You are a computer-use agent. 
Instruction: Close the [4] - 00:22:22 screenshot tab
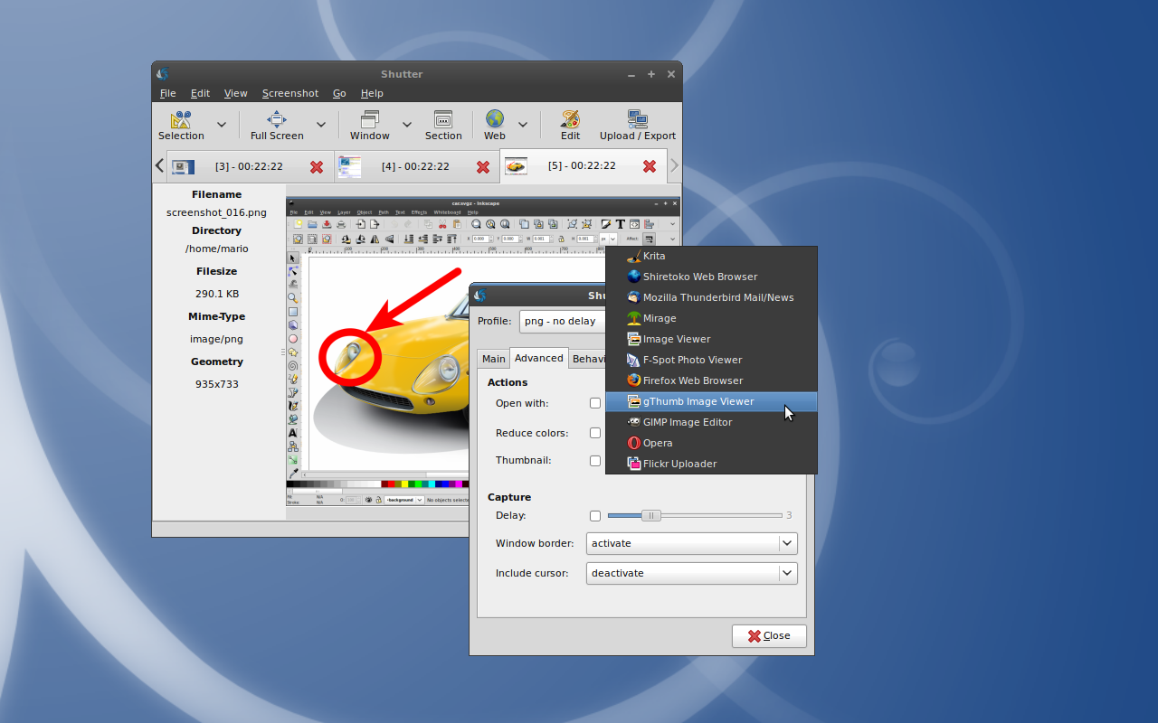[483, 167]
